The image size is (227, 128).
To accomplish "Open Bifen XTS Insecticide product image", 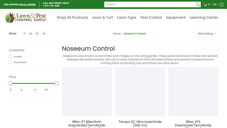I will 193,91.
